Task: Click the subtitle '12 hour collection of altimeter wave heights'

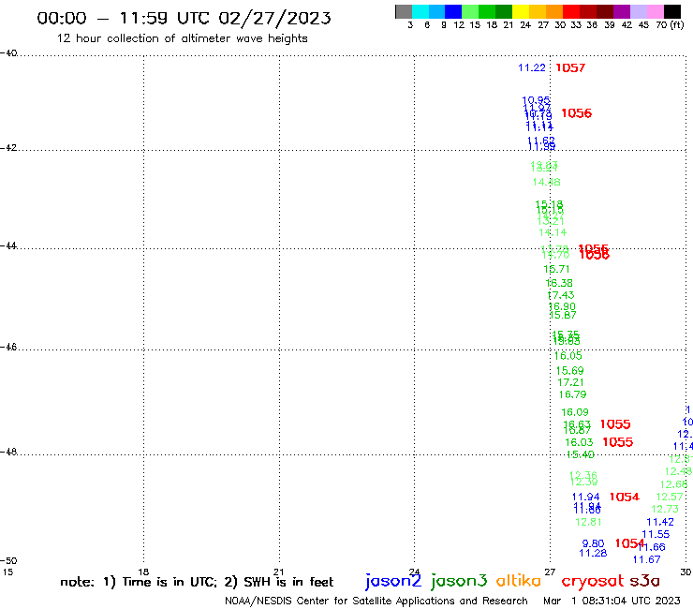Action: [182, 38]
